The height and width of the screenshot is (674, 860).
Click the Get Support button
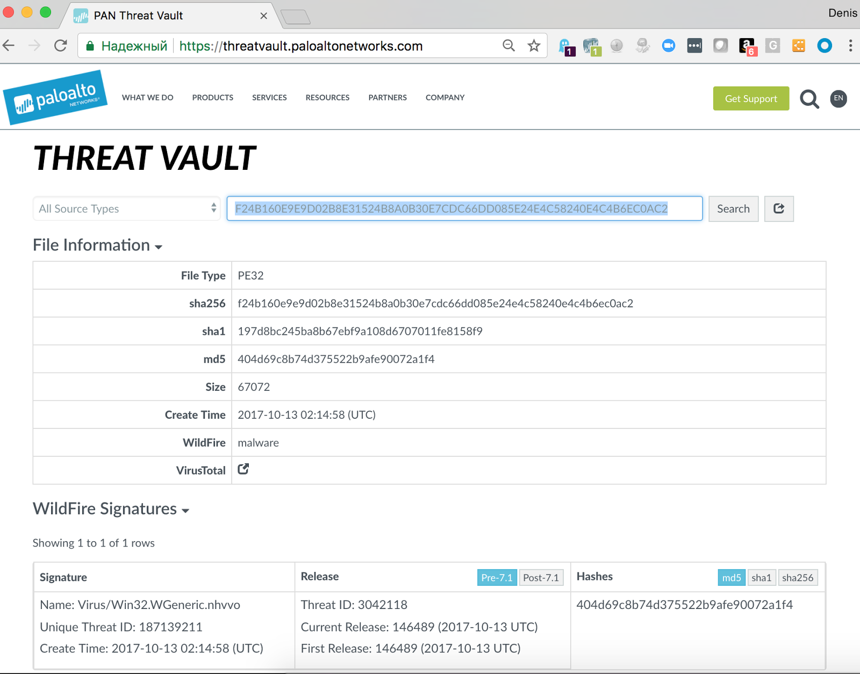click(751, 98)
